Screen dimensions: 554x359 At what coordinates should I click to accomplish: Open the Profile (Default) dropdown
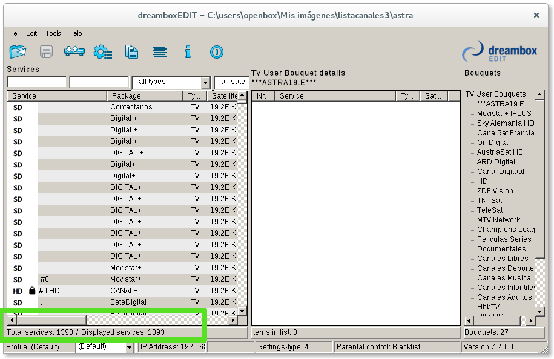pos(130,348)
